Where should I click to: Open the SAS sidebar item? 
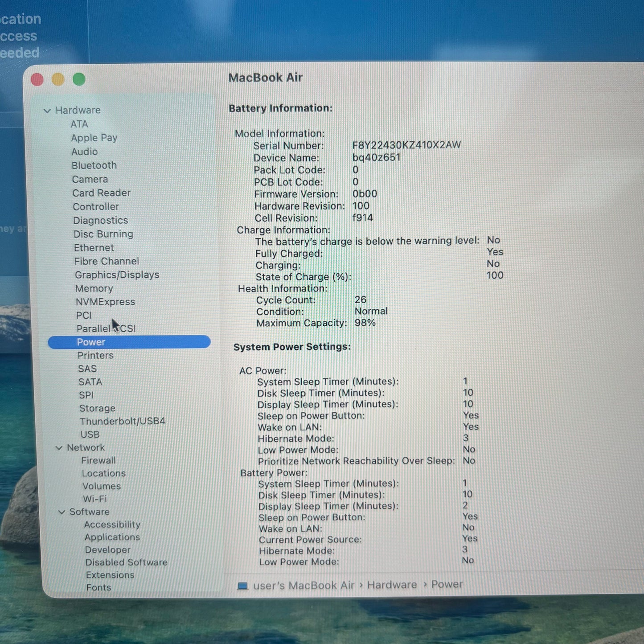(87, 369)
